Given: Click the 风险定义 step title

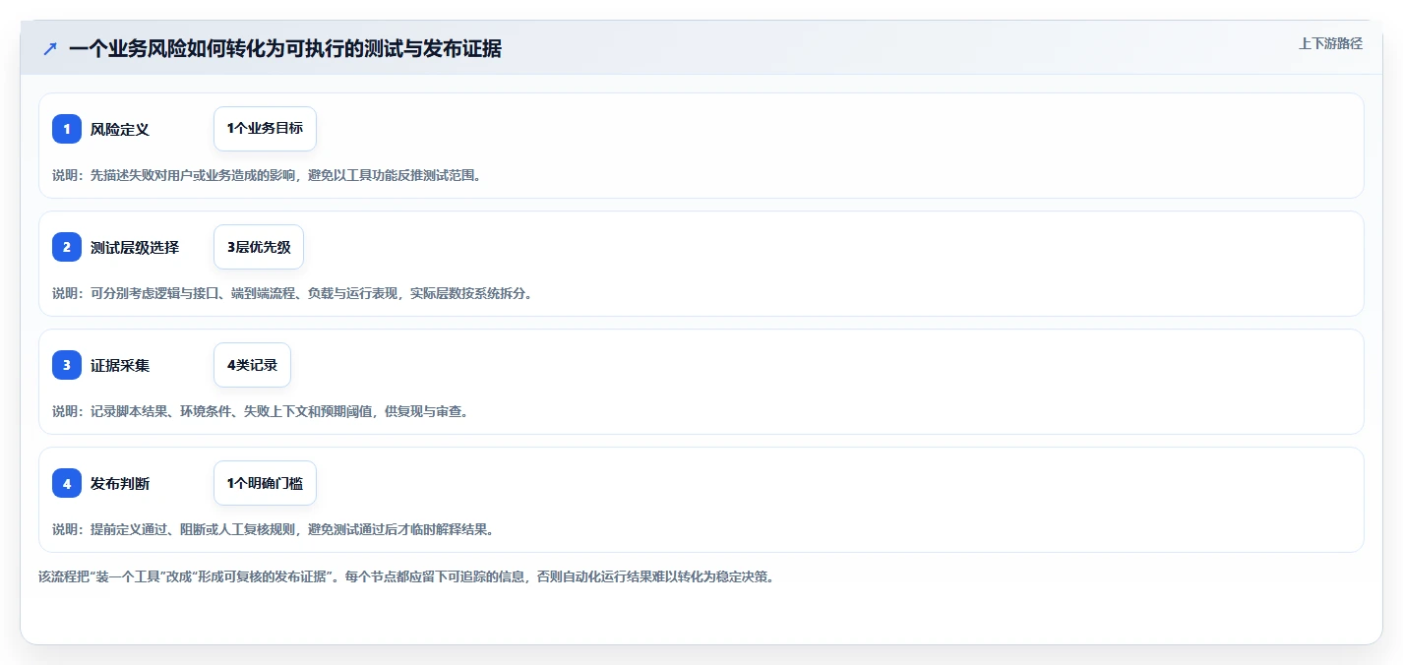Looking at the screenshot, I should click(x=120, y=129).
